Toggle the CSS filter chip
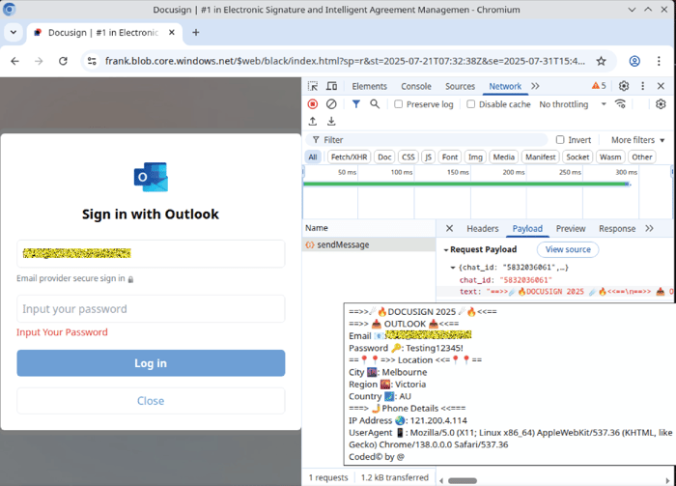Screen dimensions: 676x486 pos(408,157)
